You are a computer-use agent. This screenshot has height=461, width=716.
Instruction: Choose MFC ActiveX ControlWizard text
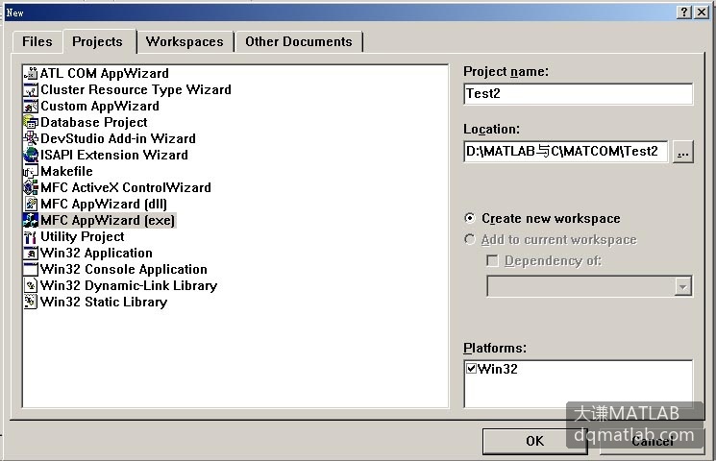click(126, 187)
